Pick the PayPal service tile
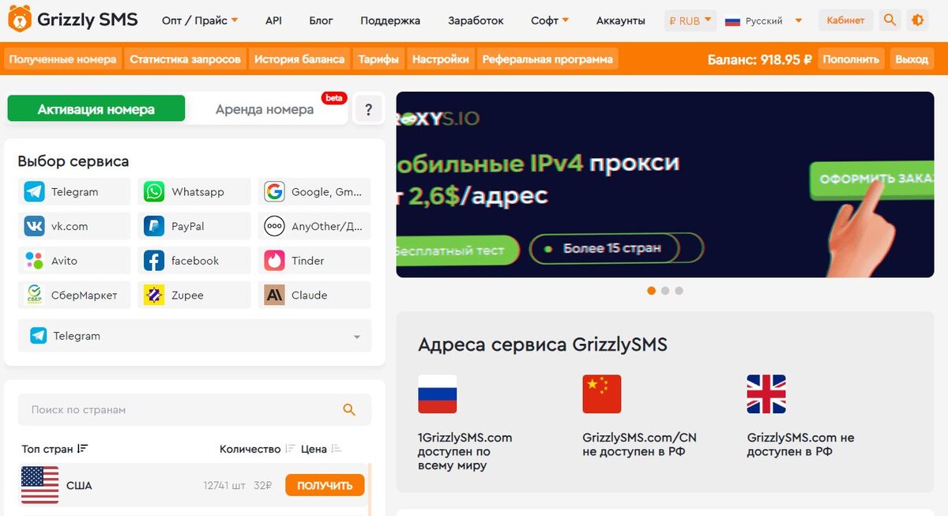Image resolution: width=948 pixels, height=516 pixels. (194, 226)
